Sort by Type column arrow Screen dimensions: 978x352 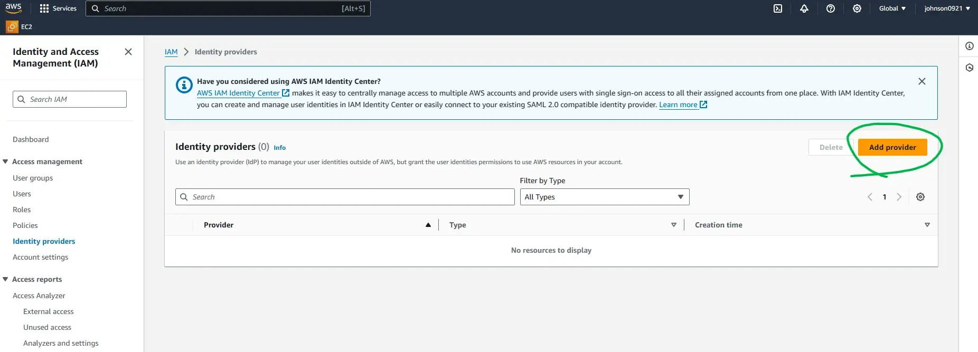[x=674, y=225]
